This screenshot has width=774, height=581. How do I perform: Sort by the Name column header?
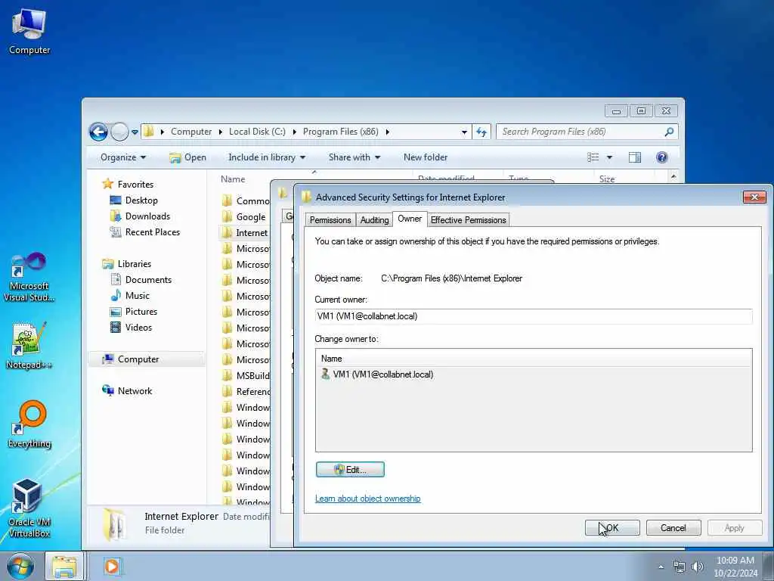tap(233, 179)
